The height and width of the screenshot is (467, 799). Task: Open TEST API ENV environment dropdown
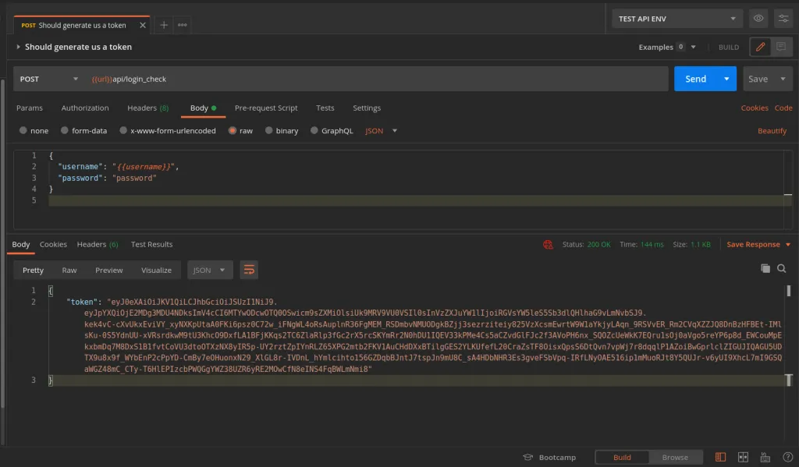click(x=677, y=19)
